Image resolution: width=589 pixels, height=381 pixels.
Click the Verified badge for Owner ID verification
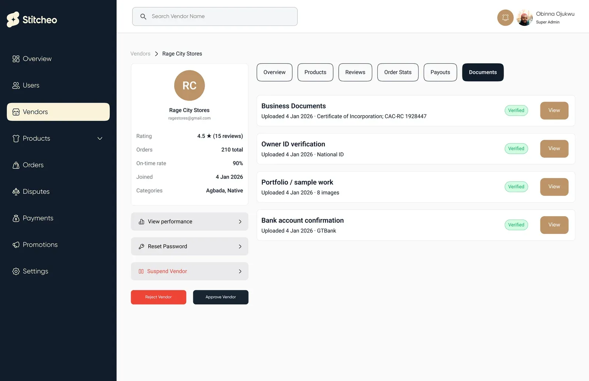click(x=516, y=149)
